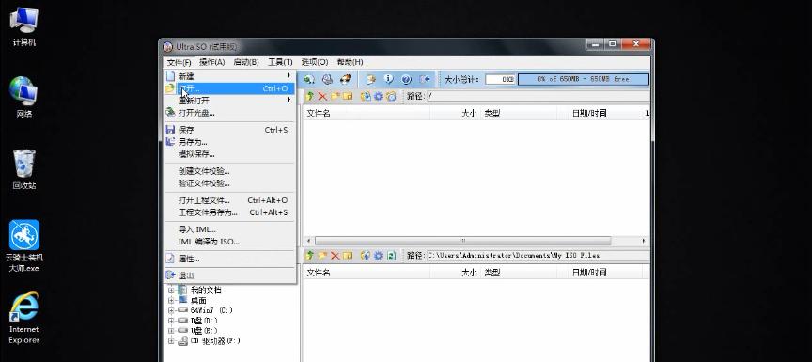The width and height of the screenshot is (812, 362).
Task: Click the wizard star toolbar icon
Action: [371, 79]
